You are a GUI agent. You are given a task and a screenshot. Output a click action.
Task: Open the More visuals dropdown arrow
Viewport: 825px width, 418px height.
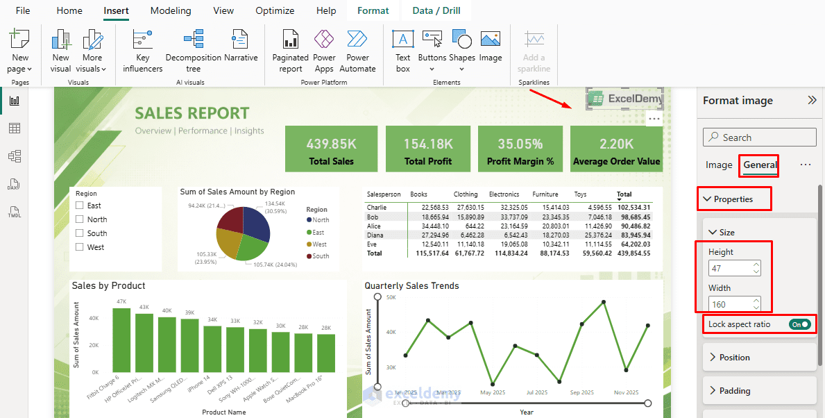tap(103, 69)
